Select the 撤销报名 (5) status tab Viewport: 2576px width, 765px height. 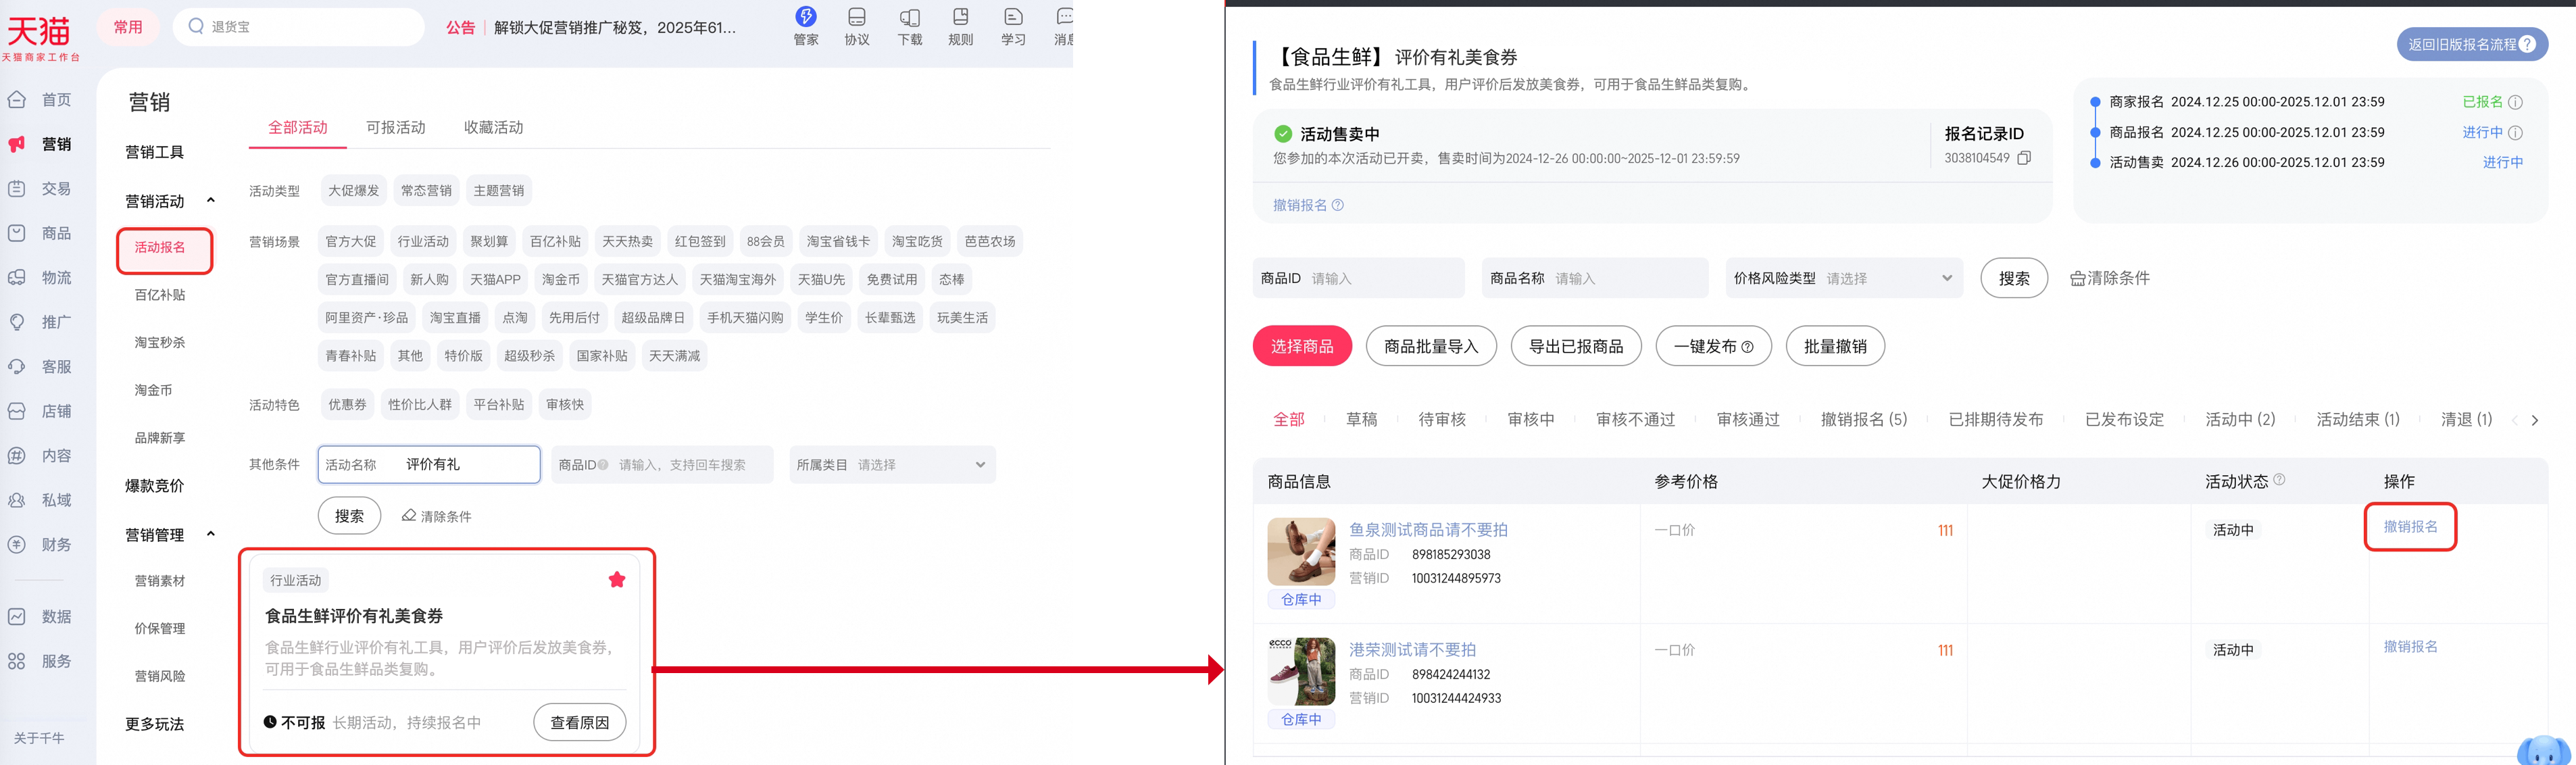tap(1864, 419)
